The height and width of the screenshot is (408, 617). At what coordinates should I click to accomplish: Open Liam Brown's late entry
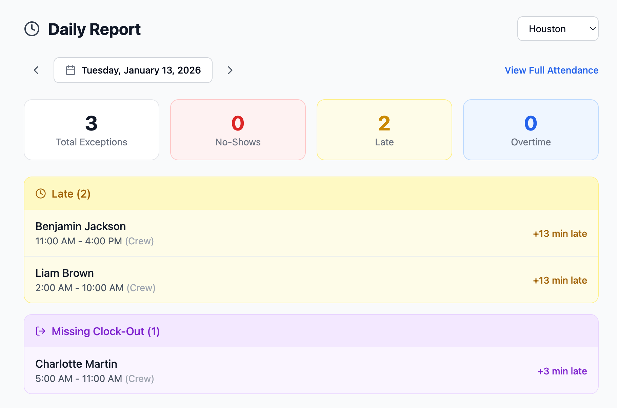tap(311, 280)
